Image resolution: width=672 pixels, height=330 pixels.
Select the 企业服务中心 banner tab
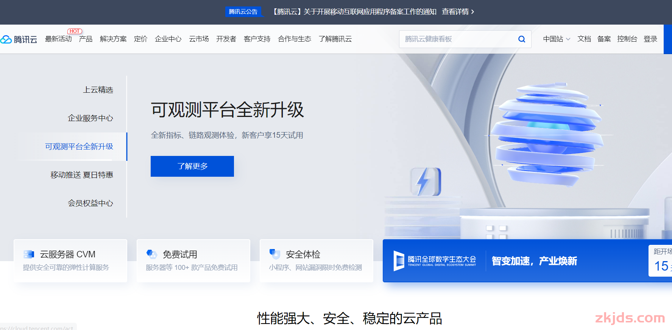[90, 118]
